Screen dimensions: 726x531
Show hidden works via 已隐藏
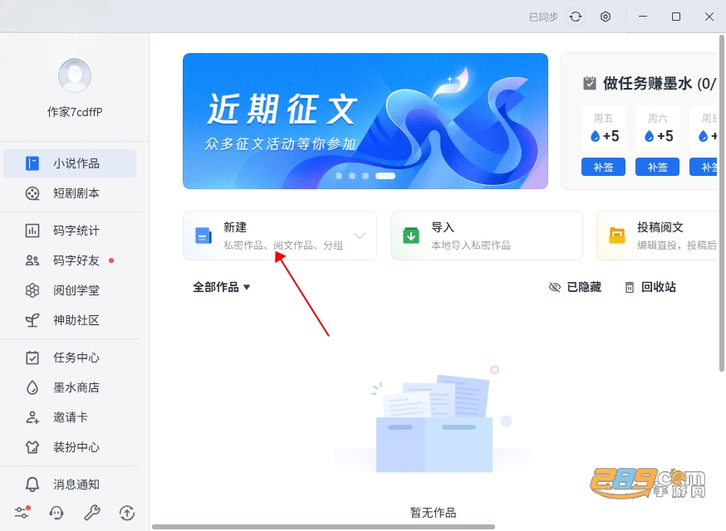(575, 287)
